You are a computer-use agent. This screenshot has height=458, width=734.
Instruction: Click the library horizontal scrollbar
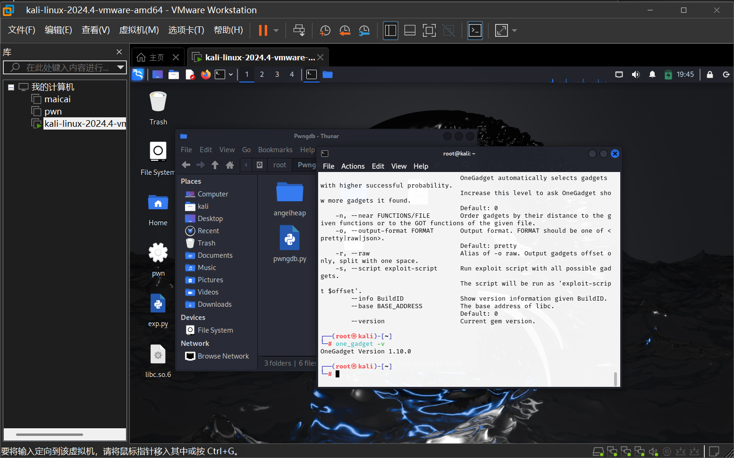[x=50, y=434]
